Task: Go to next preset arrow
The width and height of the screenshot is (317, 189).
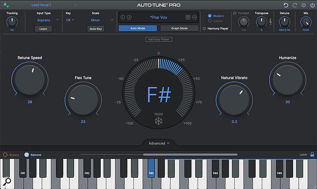Action: click(129, 17)
